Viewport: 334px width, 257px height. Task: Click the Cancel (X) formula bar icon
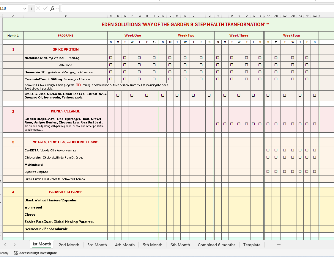coord(38,8)
